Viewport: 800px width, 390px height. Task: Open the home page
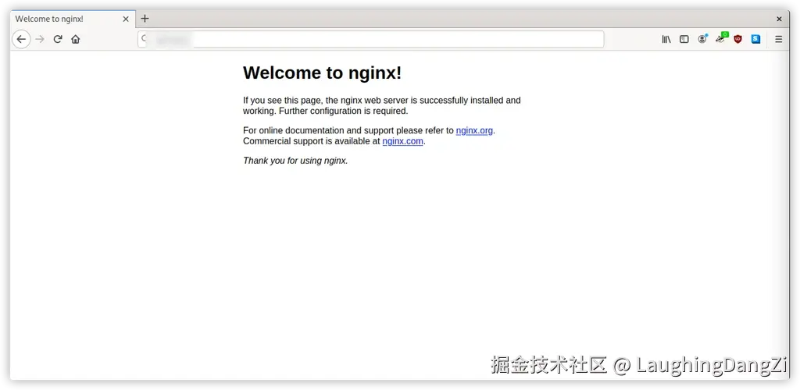pyautogui.click(x=76, y=39)
